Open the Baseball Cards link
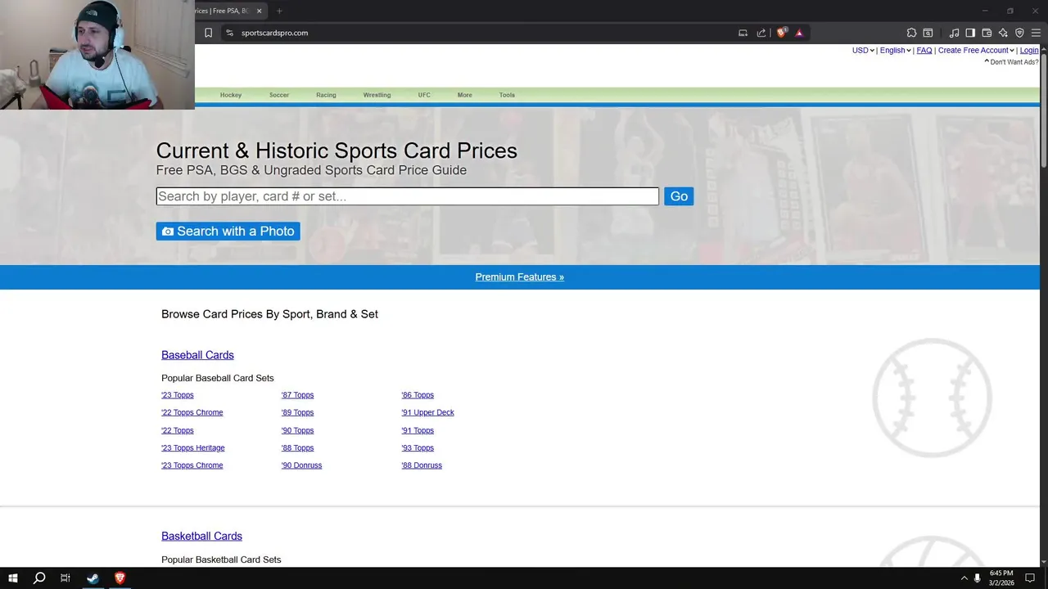The image size is (1048, 589). coord(197,355)
